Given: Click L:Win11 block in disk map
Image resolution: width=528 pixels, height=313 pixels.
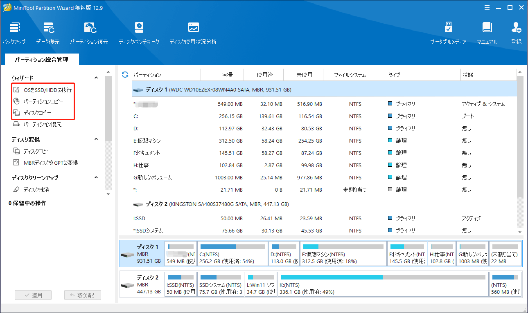Looking at the screenshot, I should point(261,284).
